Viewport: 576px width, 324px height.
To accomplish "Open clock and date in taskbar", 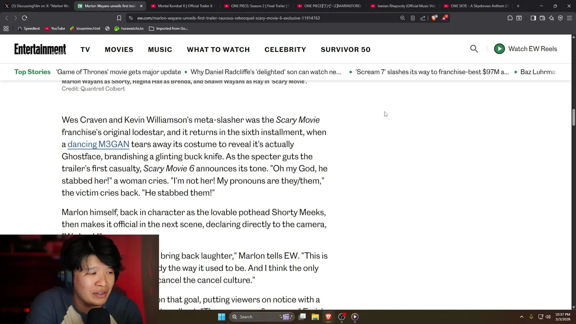I will click(562, 317).
